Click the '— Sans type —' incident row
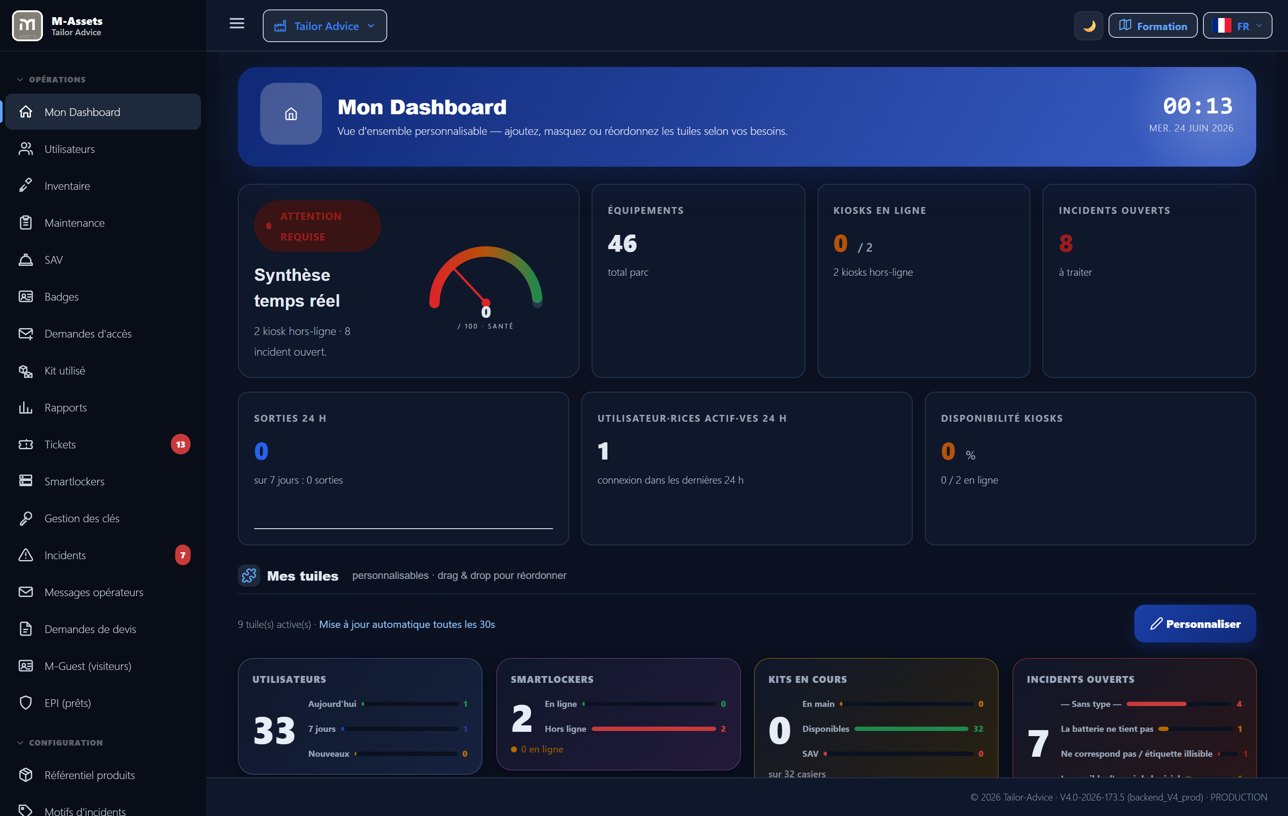The height and width of the screenshot is (816, 1288). [x=1151, y=703]
